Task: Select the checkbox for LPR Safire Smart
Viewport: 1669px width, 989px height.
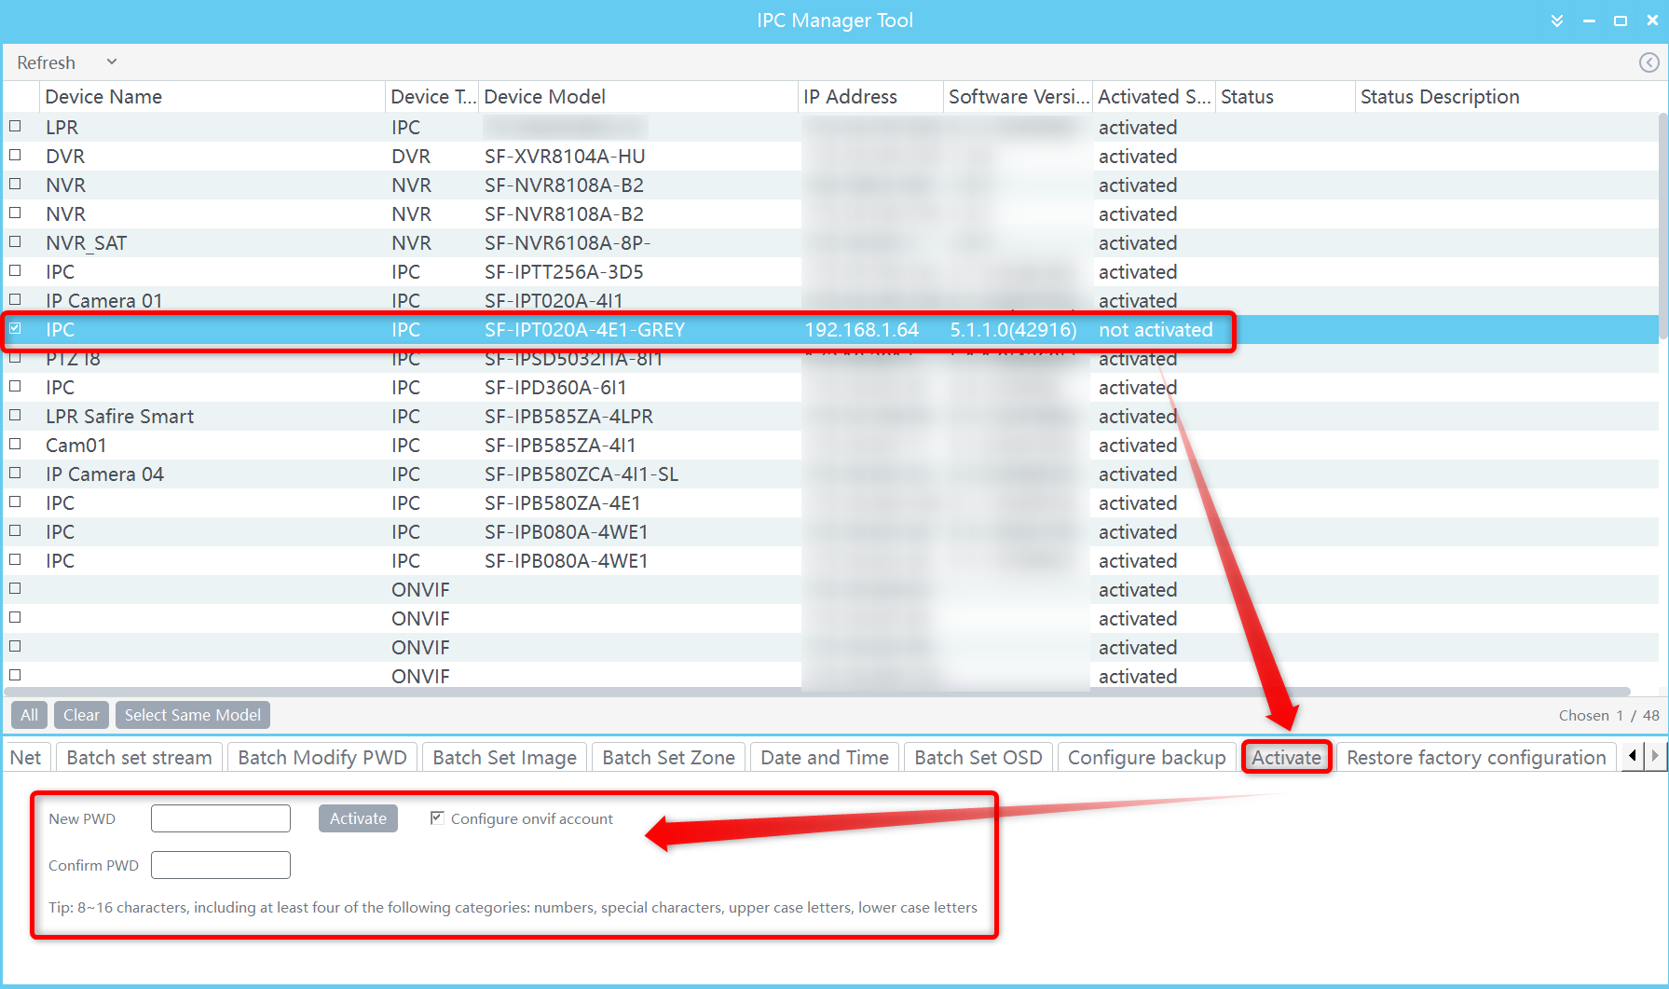Action: [15, 415]
